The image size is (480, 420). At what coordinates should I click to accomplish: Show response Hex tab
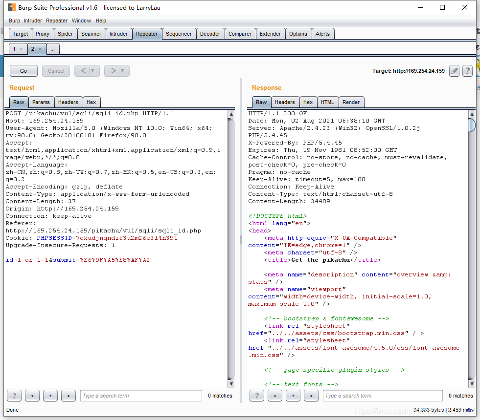click(x=308, y=103)
